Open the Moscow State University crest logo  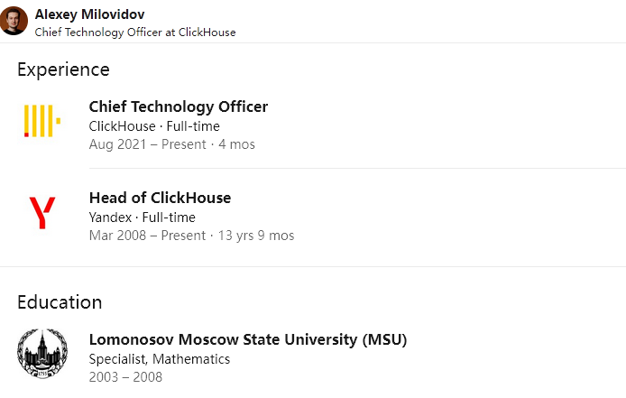41,353
